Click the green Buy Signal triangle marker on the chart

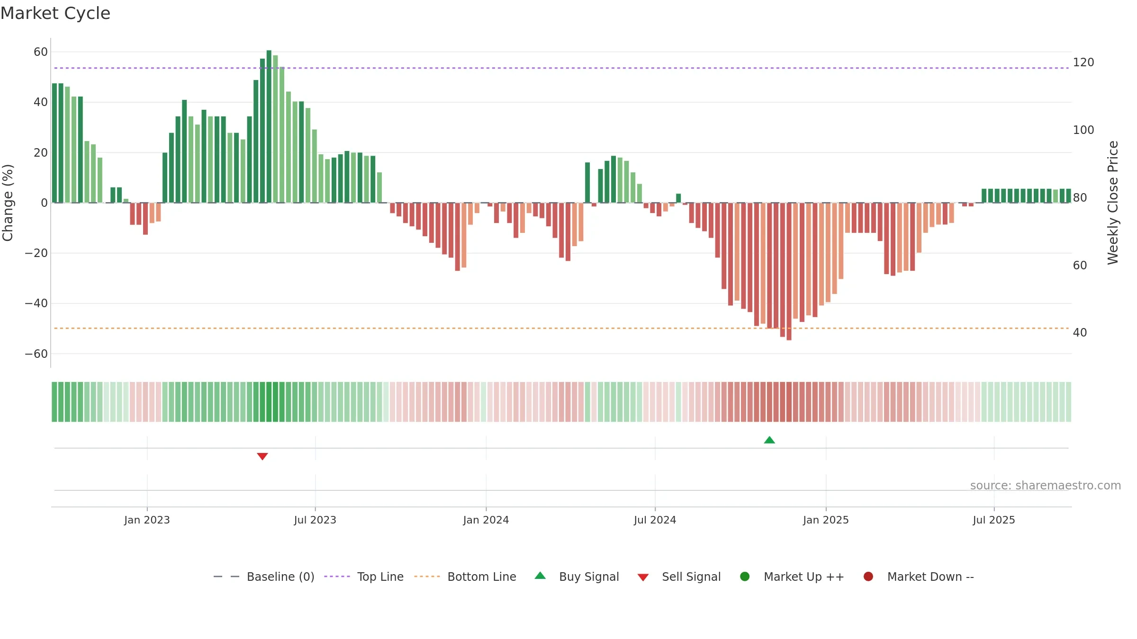click(769, 440)
